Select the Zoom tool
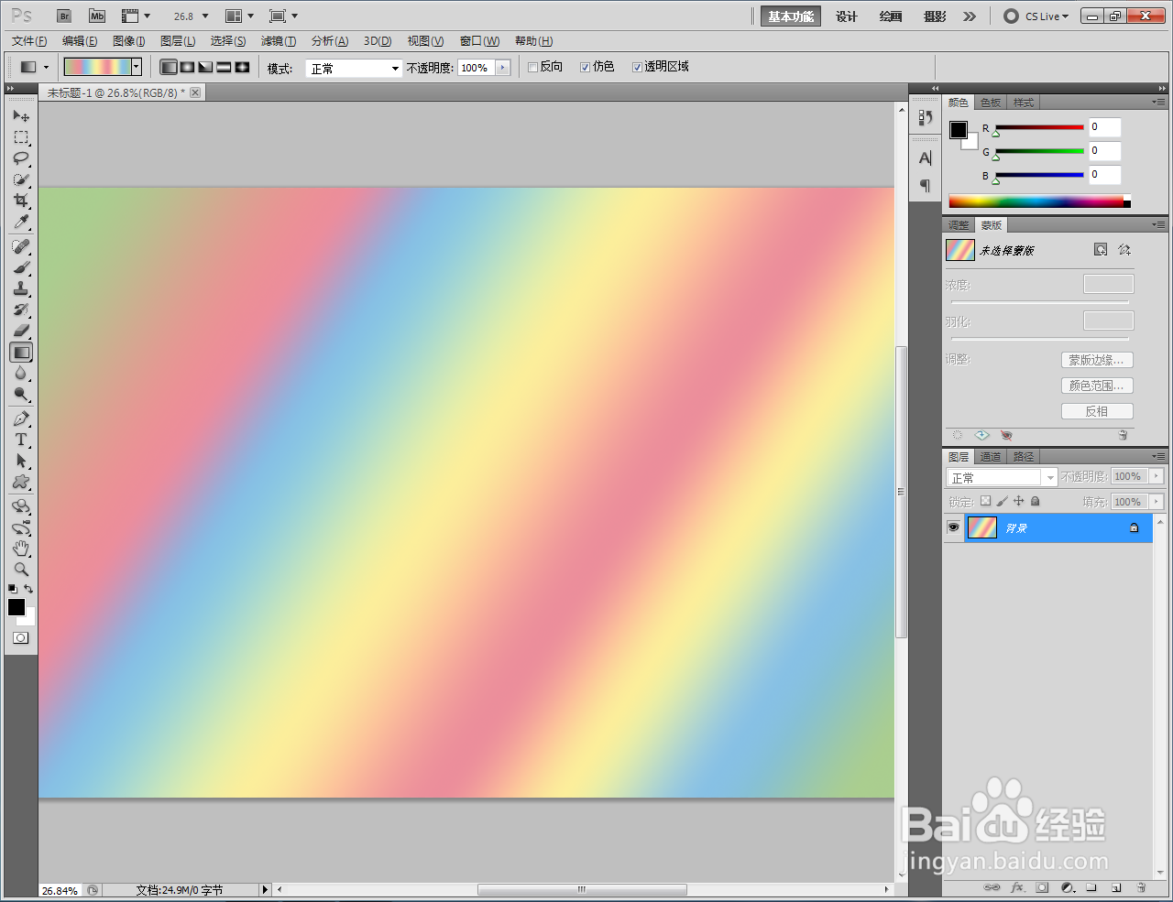1173x902 pixels. coord(21,569)
